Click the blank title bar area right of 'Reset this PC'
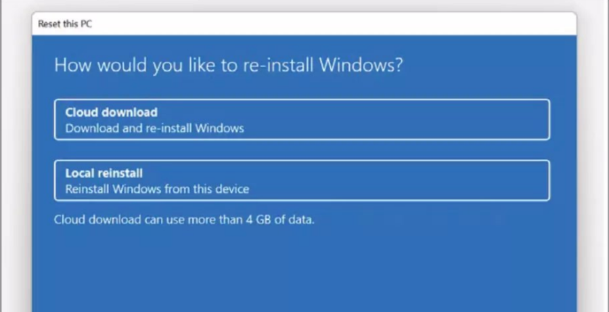The height and width of the screenshot is (312, 609). [x=338, y=24]
